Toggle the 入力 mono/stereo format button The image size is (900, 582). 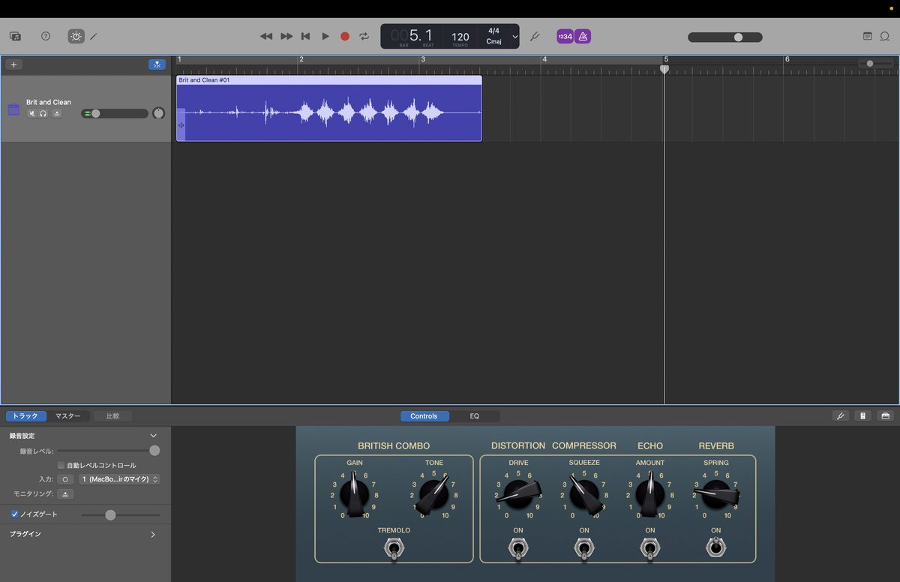click(x=65, y=479)
